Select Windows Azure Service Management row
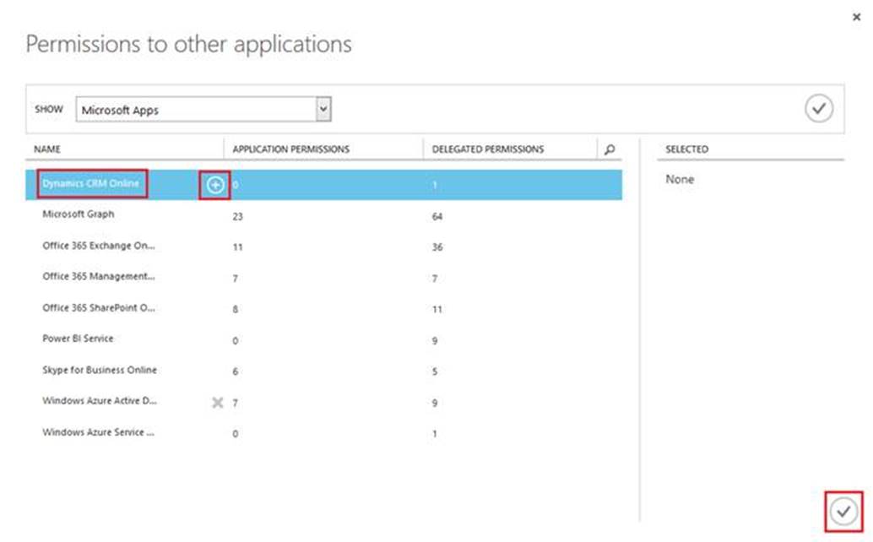873x542 pixels. click(x=99, y=432)
